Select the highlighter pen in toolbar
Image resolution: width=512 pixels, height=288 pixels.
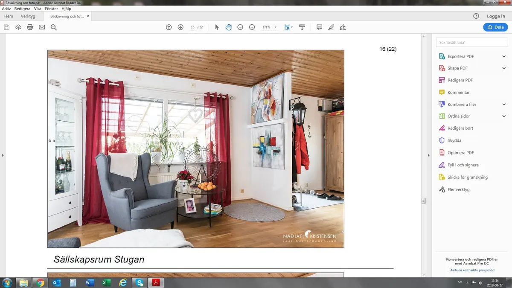coord(331,27)
